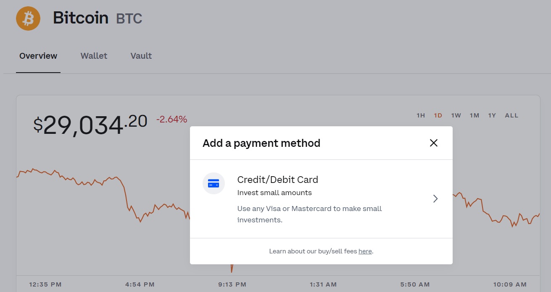The image size is (551, 292).
Task: Switch to the Overview tab
Action: coord(38,56)
